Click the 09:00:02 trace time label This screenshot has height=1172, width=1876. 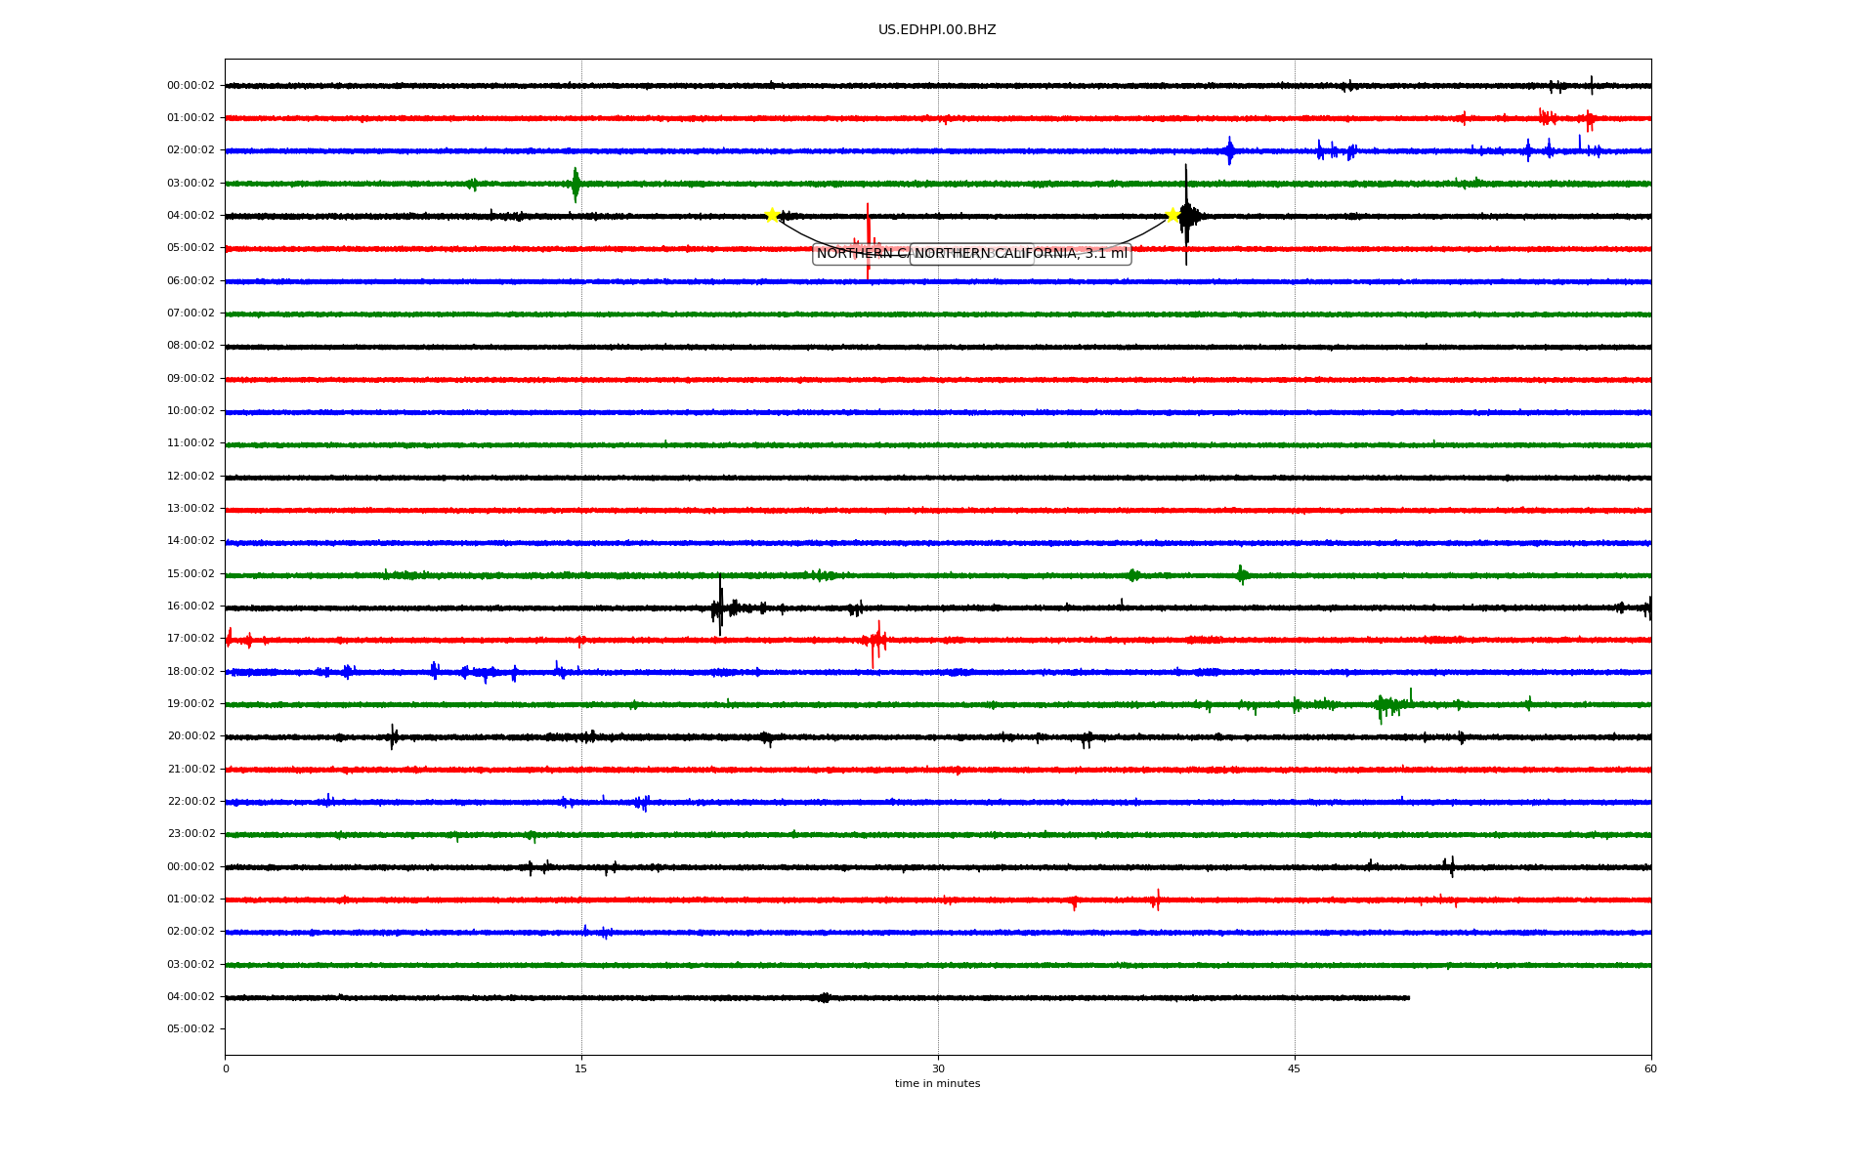click(191, 379)
